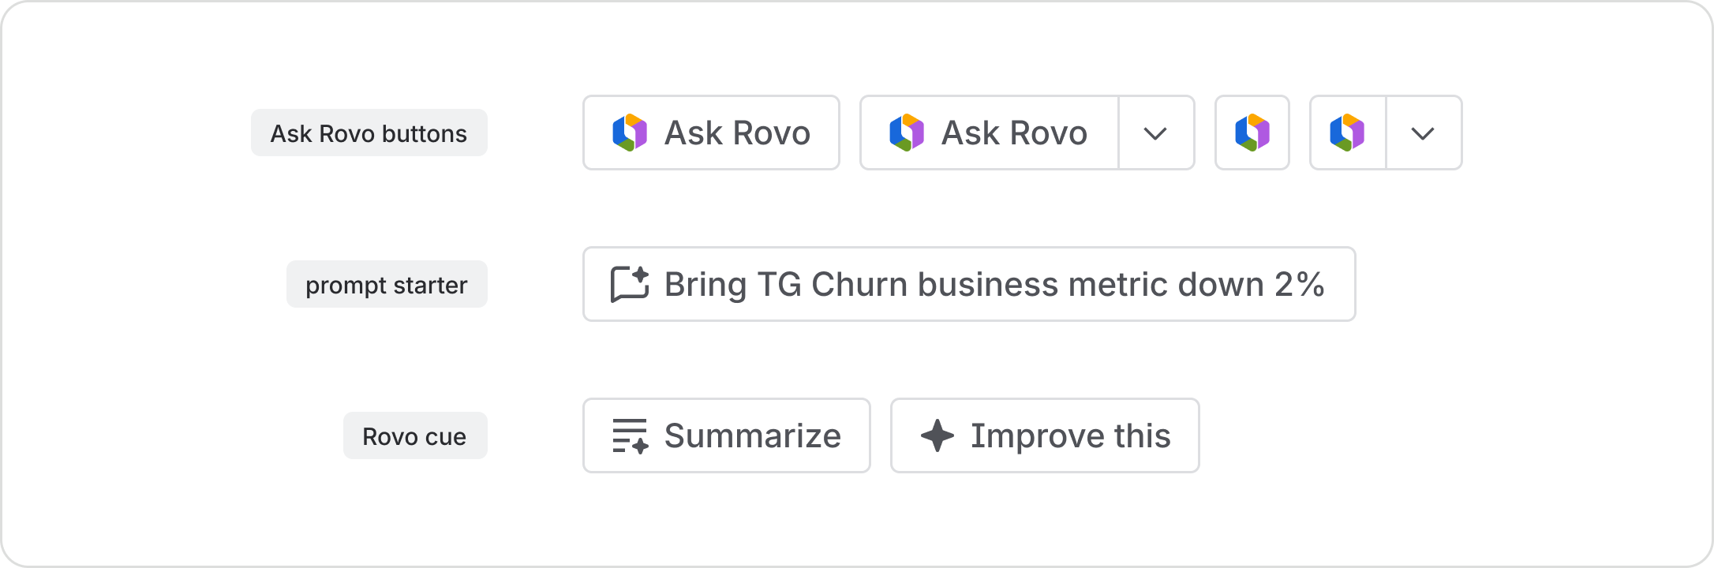Select the Rovo icon inside the first Ask Rovo button
This screenshot has width=1714, height=568.
[x=629, y=133]
